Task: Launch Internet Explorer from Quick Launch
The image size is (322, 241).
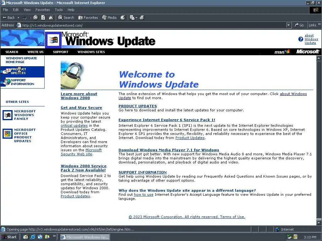Action: [x=33, y=237]
